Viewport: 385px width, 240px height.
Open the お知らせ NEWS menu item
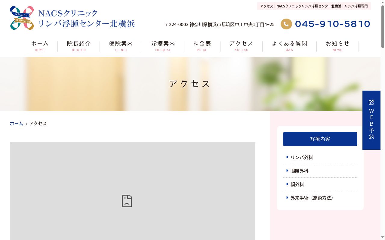[x=337, y=46]
